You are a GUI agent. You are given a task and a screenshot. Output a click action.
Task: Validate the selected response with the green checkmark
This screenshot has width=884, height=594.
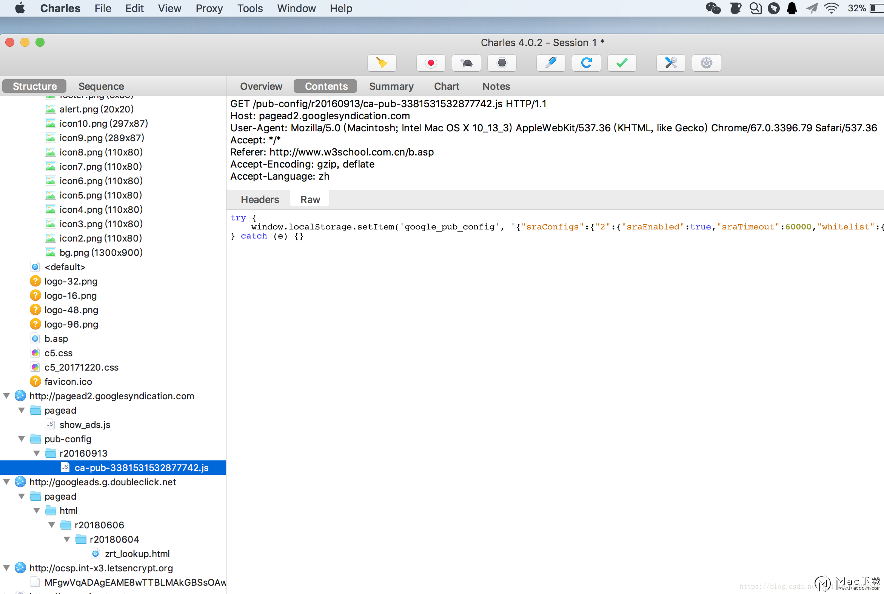coord(622,63)
